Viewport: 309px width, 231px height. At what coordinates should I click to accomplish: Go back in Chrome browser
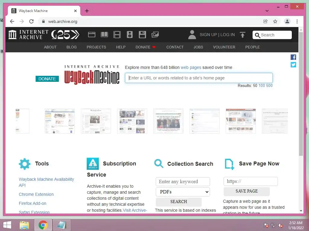[x=12, y=21]
